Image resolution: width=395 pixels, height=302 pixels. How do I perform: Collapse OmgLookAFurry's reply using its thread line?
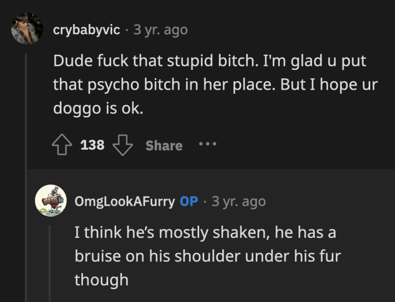tap(50, 259)
